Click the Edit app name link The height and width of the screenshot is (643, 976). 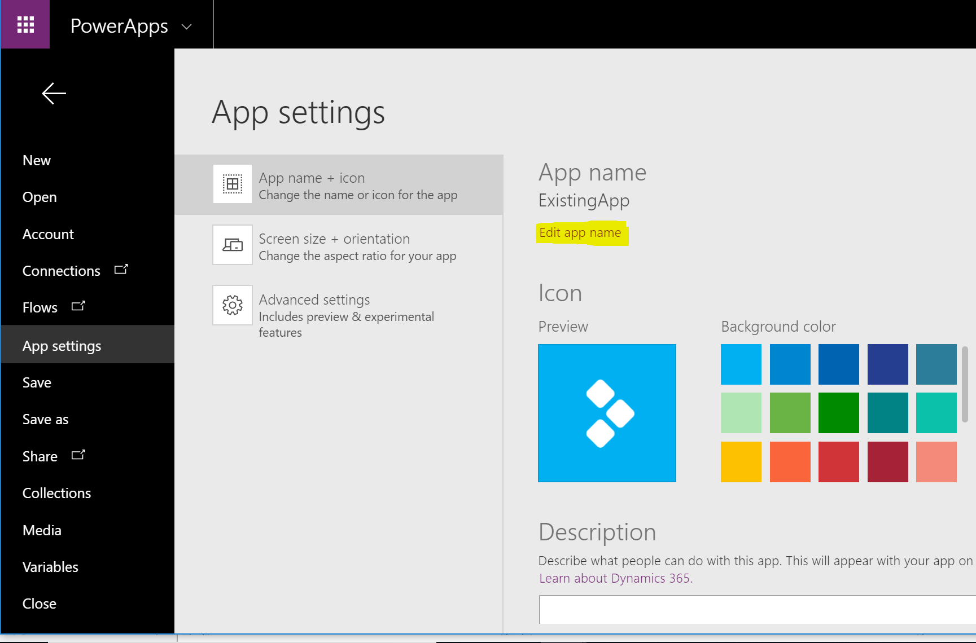pyautogui.click(x=580, y=233)
